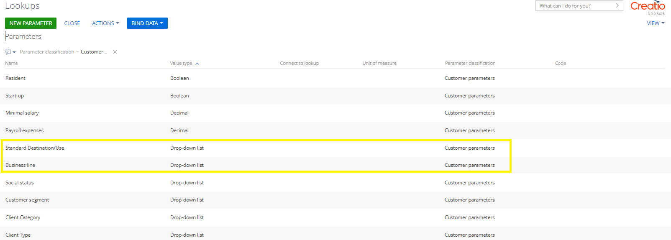The image size is (671, 240).
Task: Sort by the Code column
Action: pos(560,63)
